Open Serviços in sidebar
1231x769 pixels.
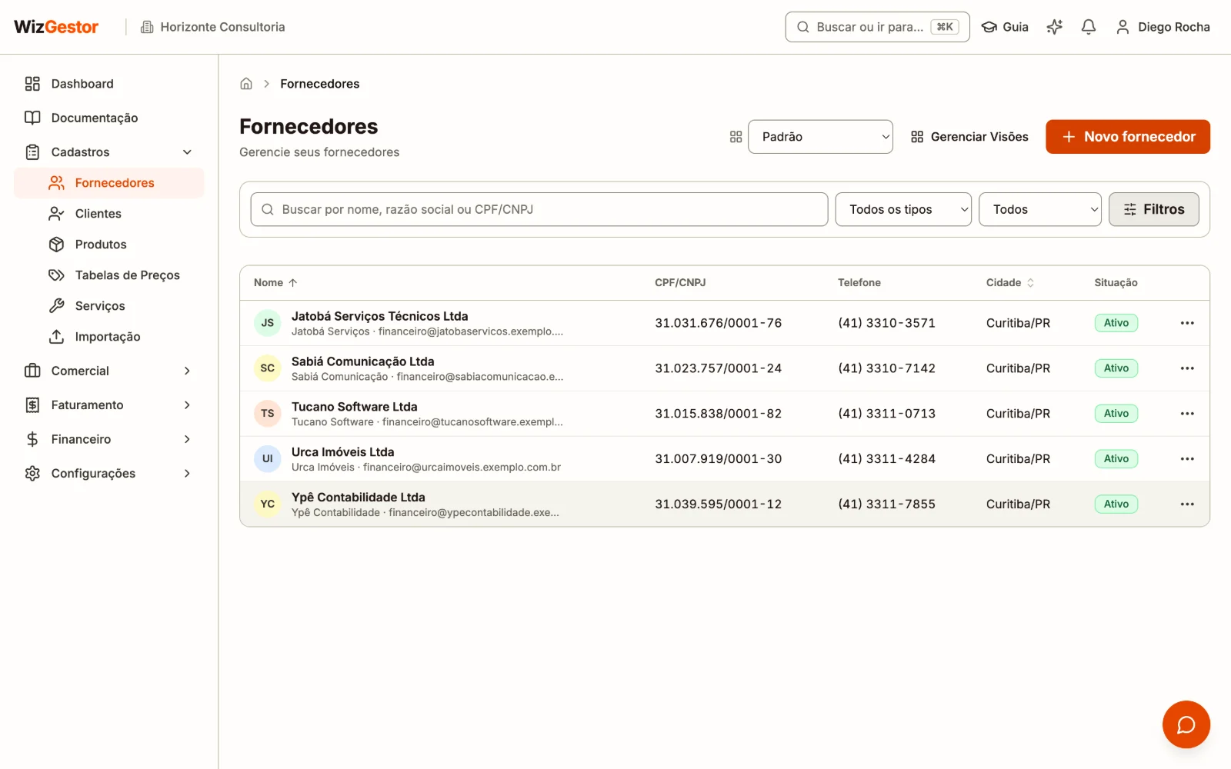(108, 306)
